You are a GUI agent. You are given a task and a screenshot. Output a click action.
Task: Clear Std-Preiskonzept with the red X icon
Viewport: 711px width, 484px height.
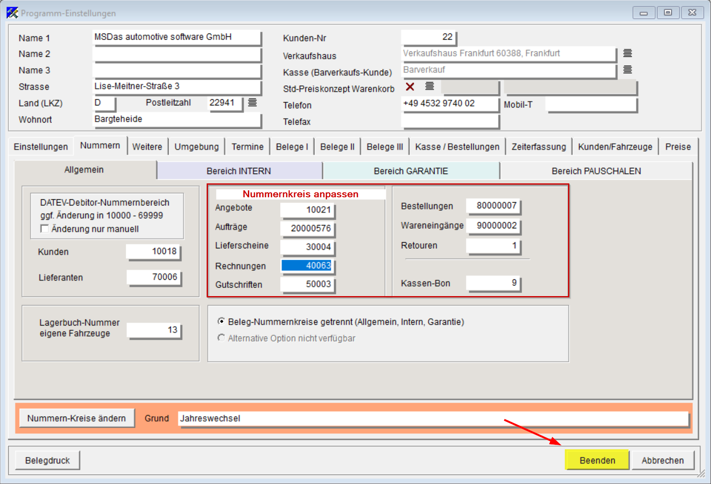coord(410,87)
